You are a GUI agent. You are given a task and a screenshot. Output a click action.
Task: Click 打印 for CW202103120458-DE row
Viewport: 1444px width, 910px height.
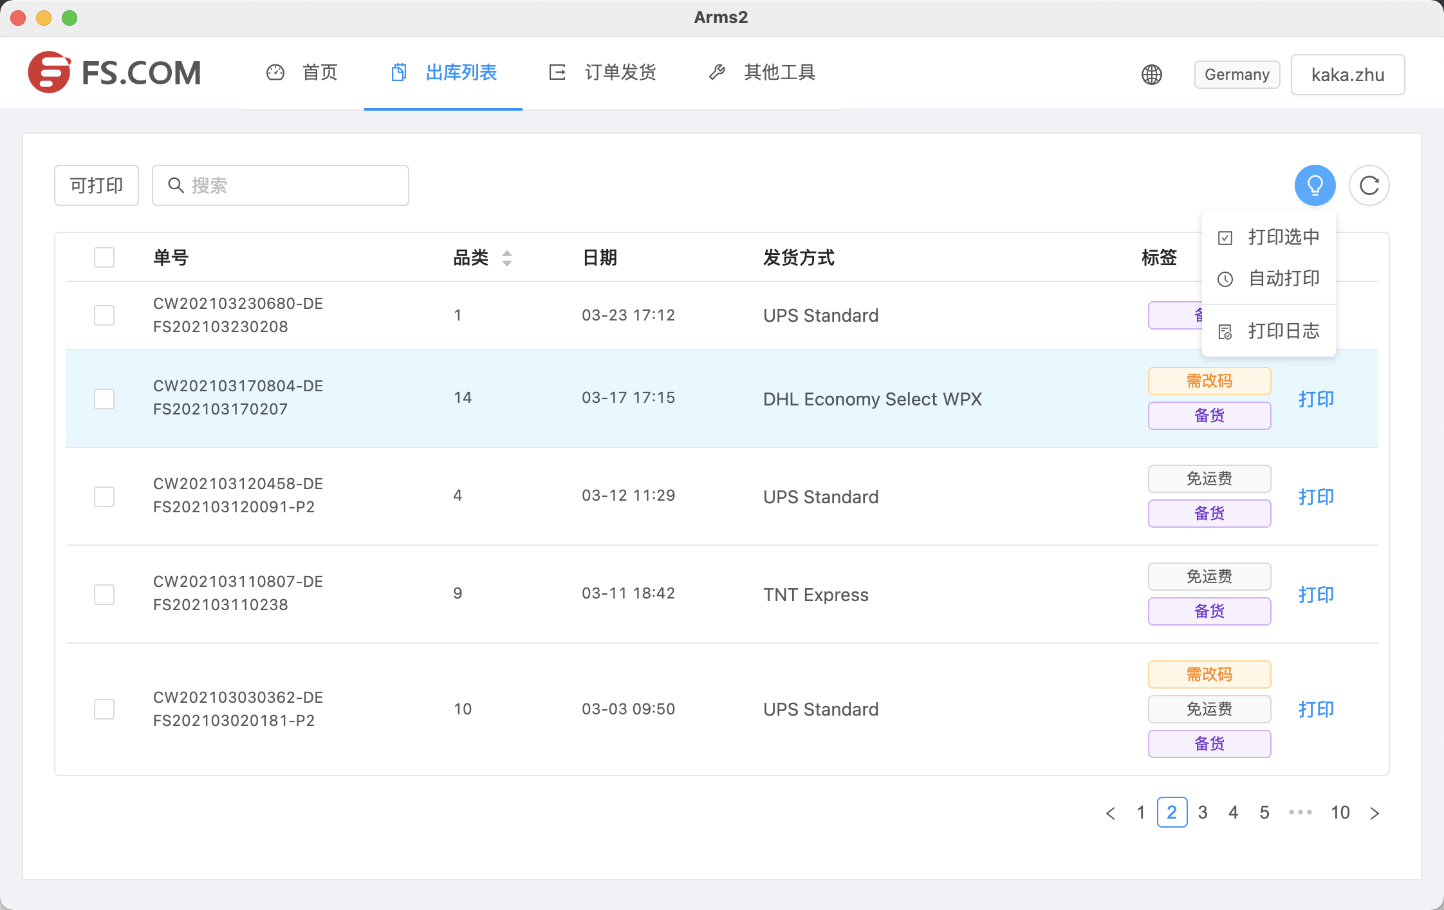(1316, 497)
